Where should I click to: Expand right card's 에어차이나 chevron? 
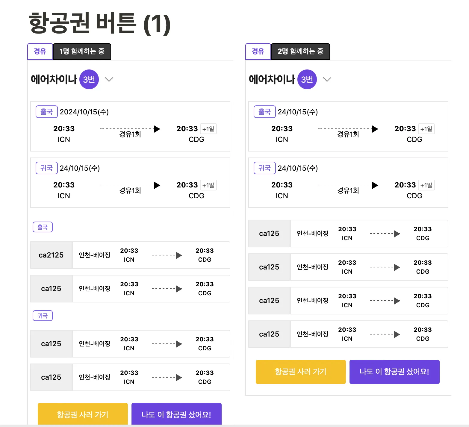coord(327,79)
